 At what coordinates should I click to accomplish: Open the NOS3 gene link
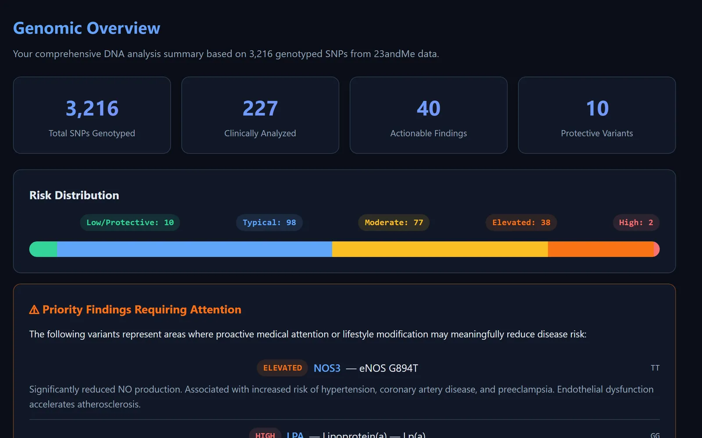[327, 368]
